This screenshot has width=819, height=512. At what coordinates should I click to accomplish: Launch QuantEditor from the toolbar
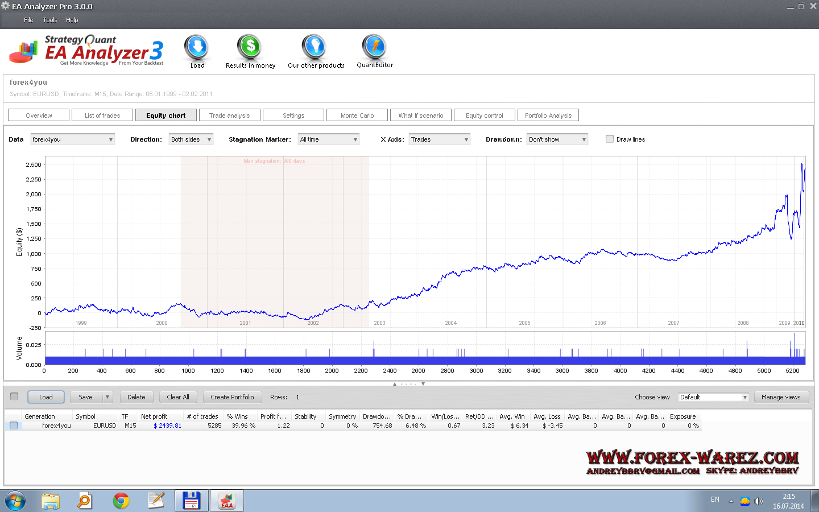click(374, 48)
